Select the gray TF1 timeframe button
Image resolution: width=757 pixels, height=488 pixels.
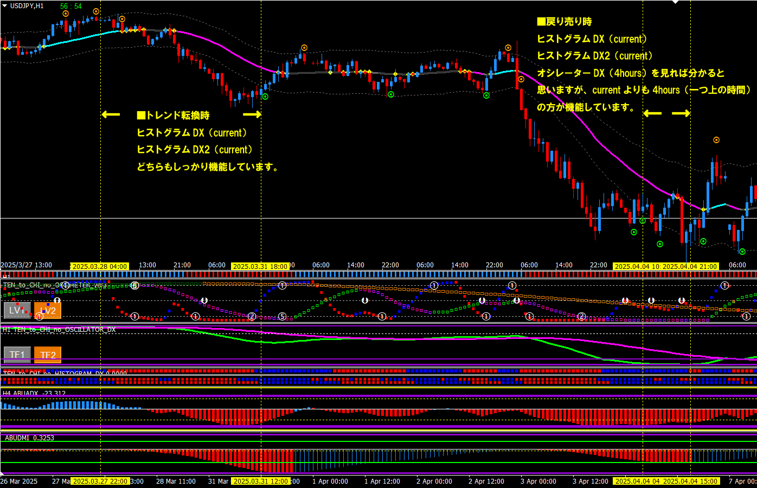[x=17, y=355]
